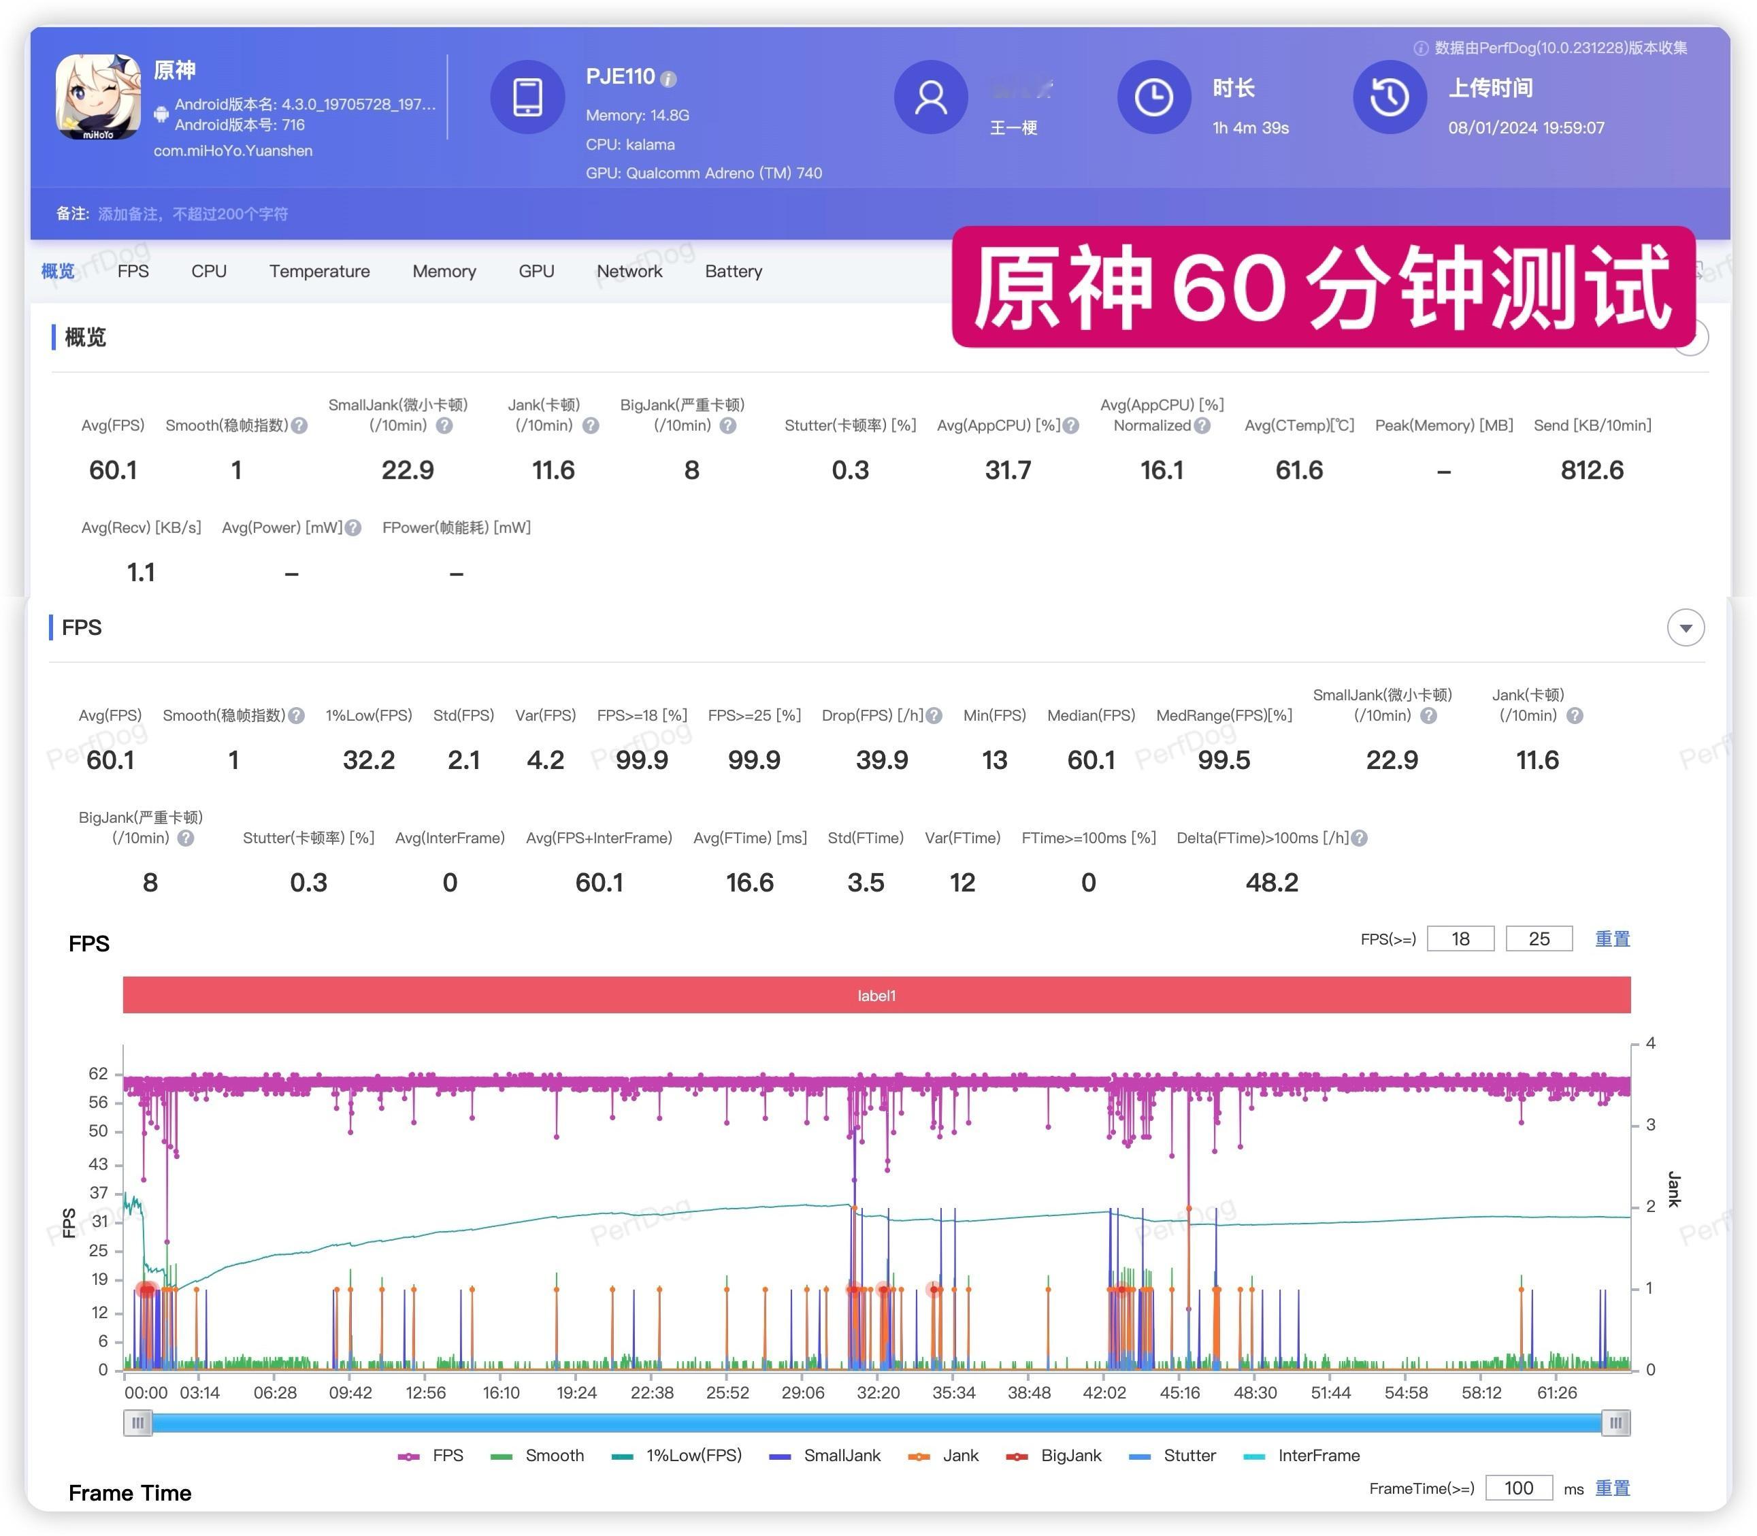Click GPU: Qualcomm Adreno (TM) 740 text
Viewport: 1757px width, 1536px height.
click(704, 173)
